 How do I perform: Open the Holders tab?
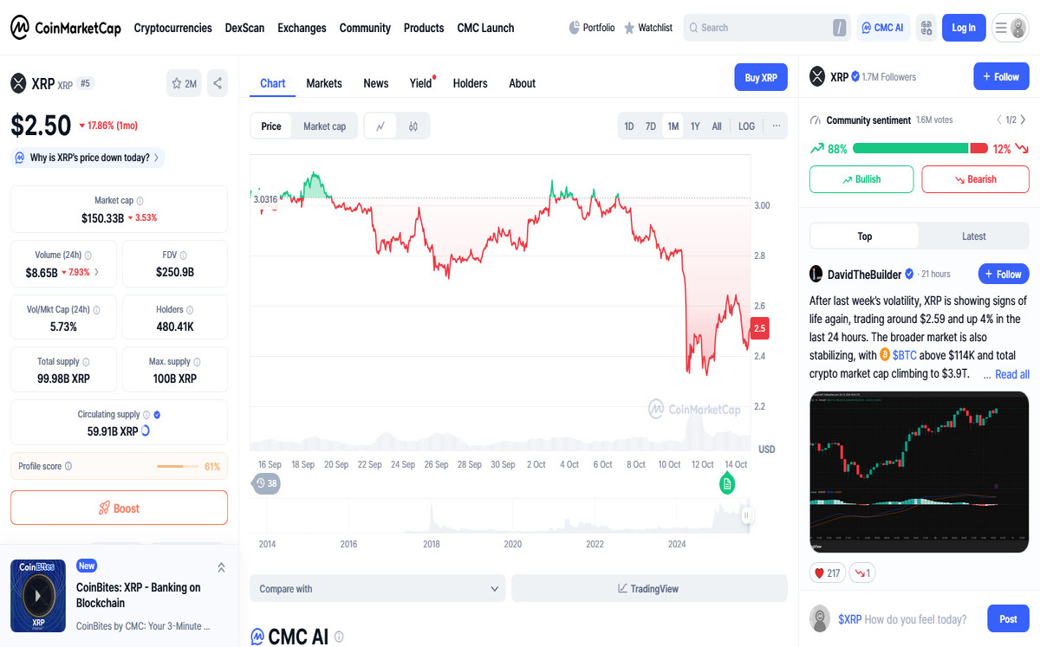click(470, 83)
